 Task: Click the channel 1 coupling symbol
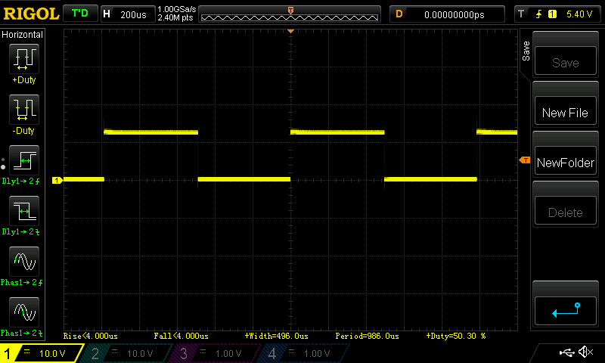click(x=26, y=351)
